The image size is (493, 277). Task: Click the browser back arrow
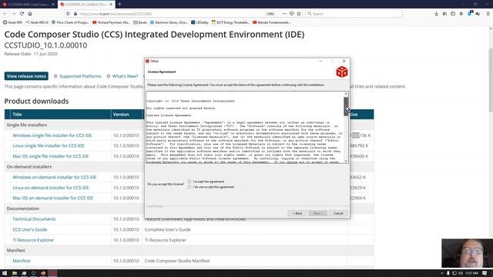(x=5, y=14)
